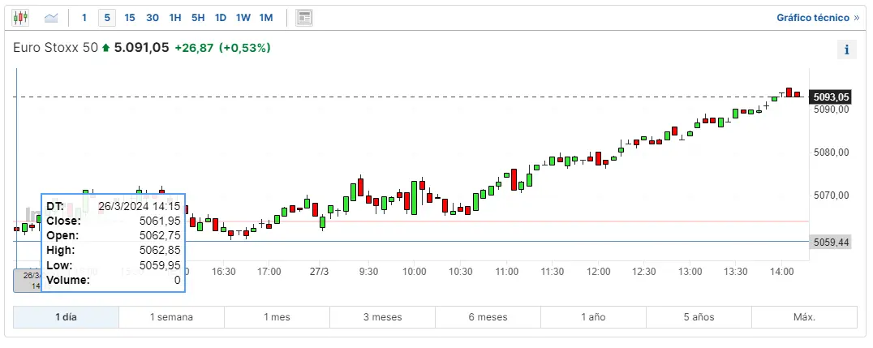Viewport: 873px width, 348px height.
Task: Click the (+0,53%) percentage change
Action: pyautogui.click(x=245, y=48)
